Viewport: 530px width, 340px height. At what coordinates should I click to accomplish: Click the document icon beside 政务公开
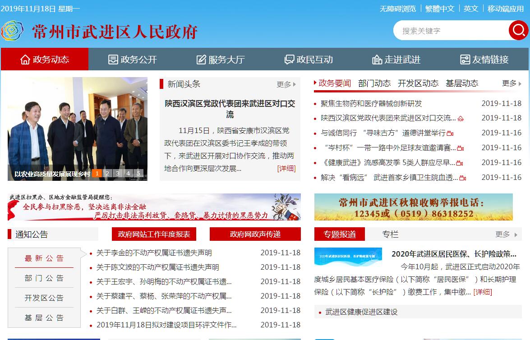pyautogui.click(x=113, y=60)
